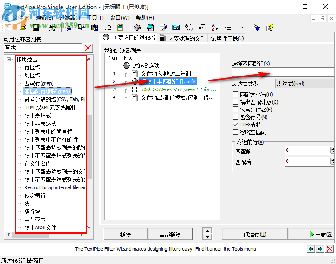Image resolution: width=336 pixels, height=264 pixels.
Task: Switch to the 2 要处理的文件 tab
Action: pyautogui.click(x=183, y=38)
